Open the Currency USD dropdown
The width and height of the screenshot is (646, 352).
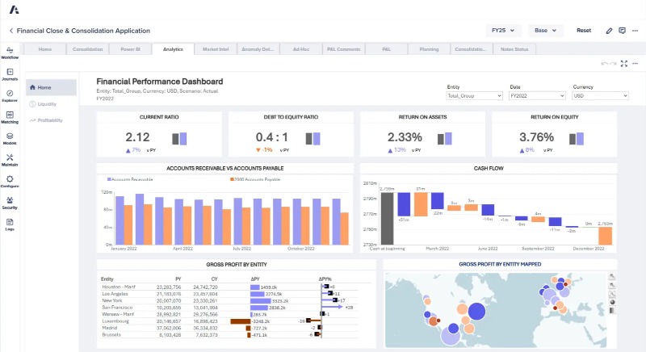pos(599,95)
